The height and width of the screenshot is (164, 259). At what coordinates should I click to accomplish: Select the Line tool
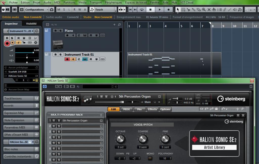tap(230, 10)
